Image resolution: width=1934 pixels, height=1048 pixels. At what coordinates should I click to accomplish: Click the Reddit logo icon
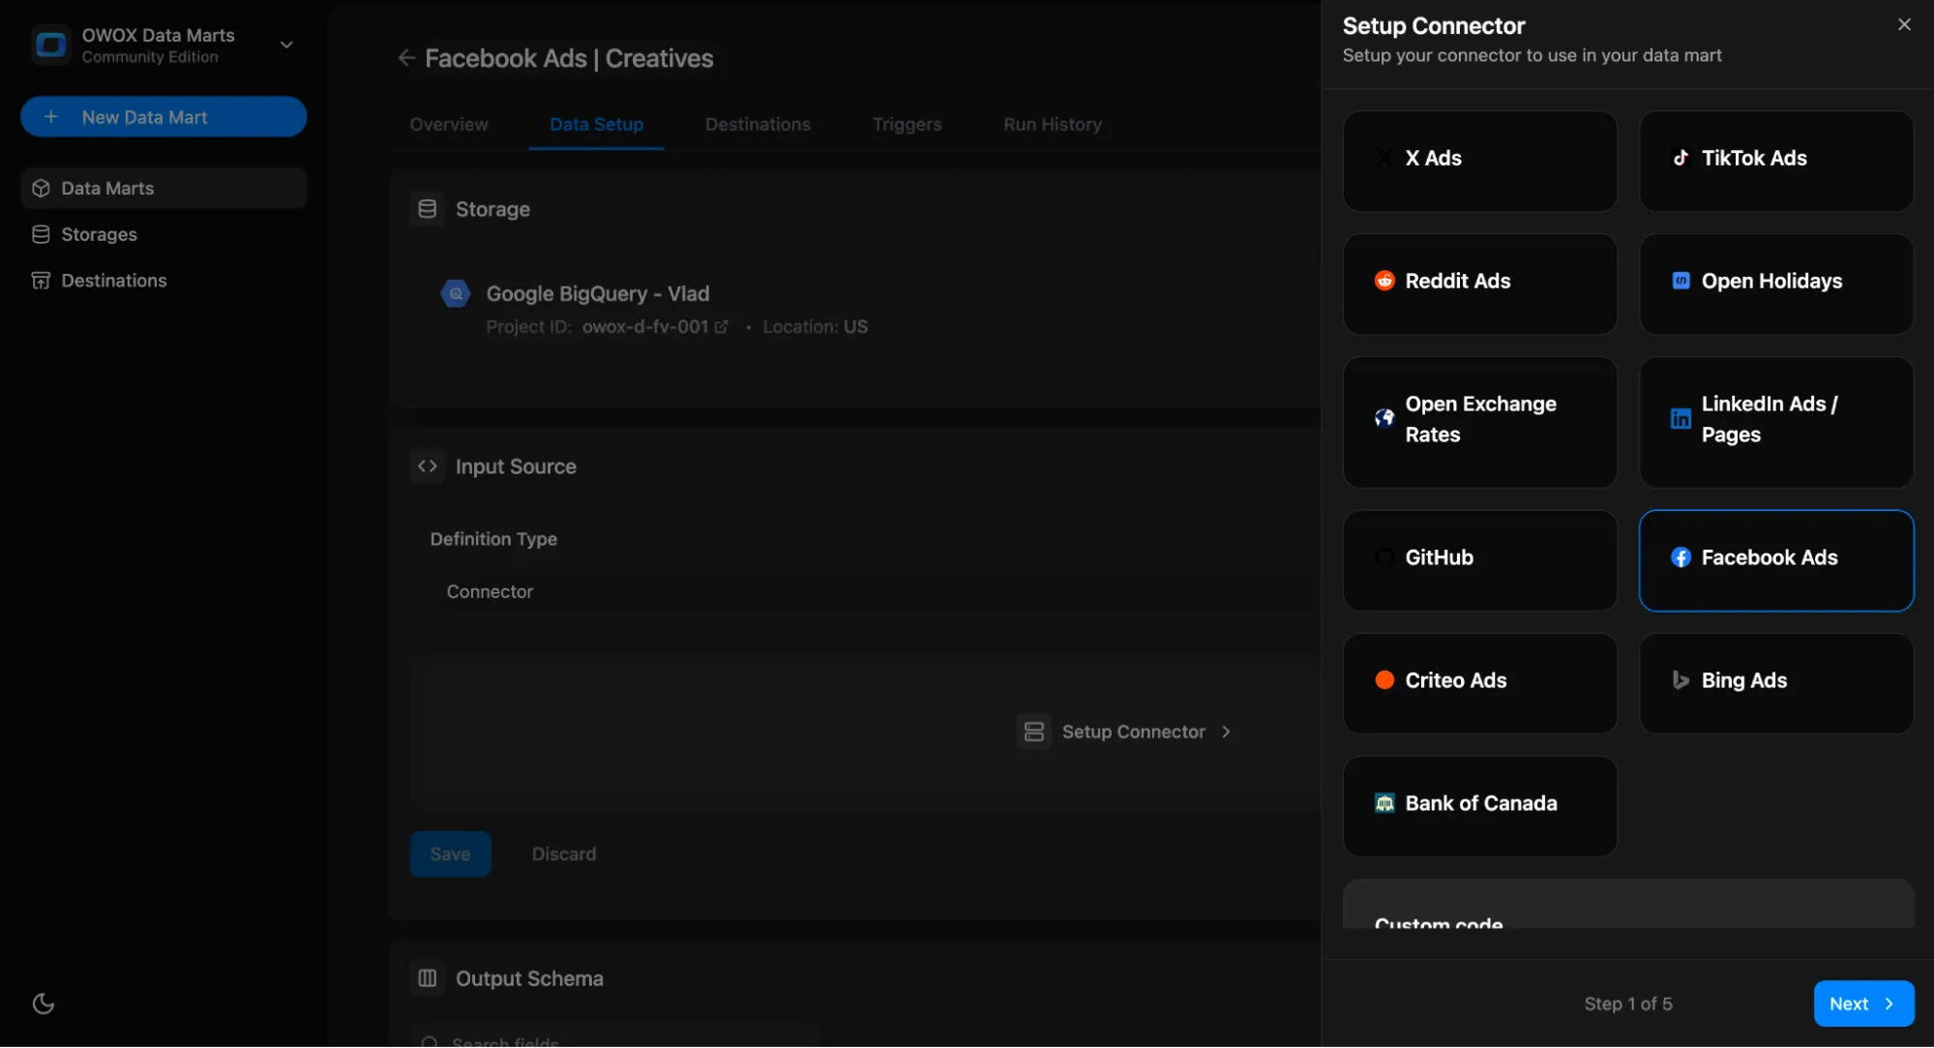pyautogui.click(x=1384, y=281)
